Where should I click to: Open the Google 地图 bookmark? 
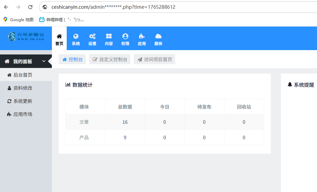pyautogui.click(x=19, y=20)
